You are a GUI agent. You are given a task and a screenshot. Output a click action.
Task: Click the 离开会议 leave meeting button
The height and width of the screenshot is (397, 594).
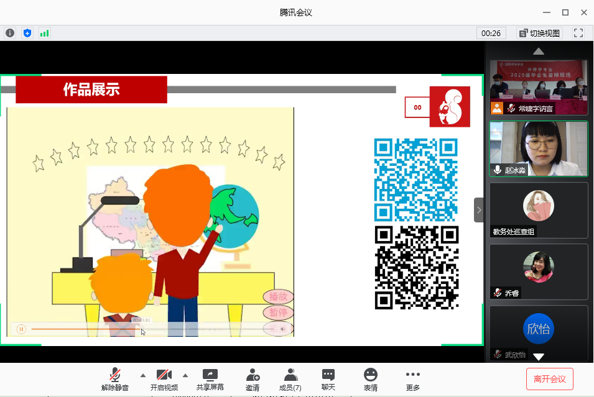549,379
